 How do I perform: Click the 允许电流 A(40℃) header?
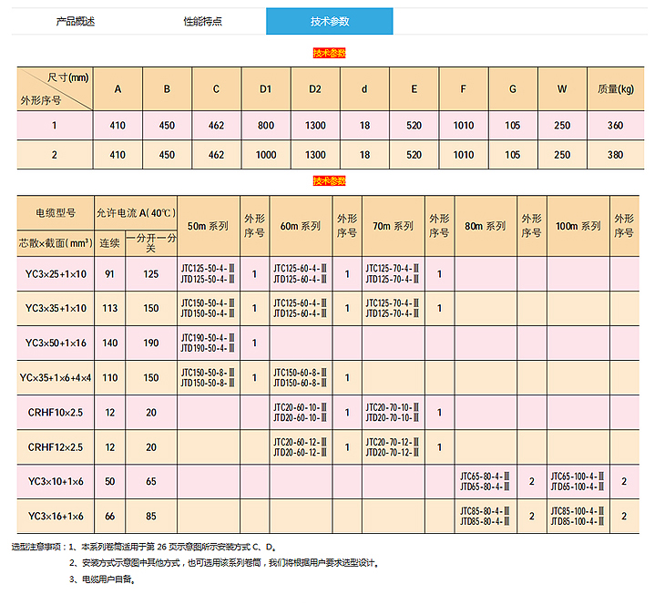pos(136,213)
